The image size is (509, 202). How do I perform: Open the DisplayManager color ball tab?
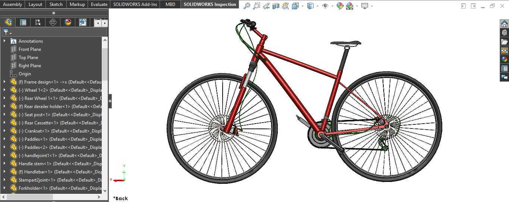68,23
